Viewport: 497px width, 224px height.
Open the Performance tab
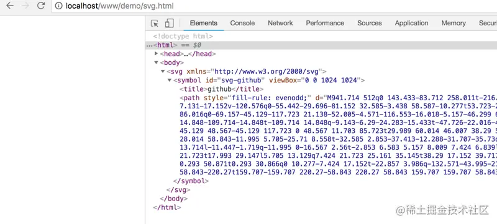(x=325, y=23)
